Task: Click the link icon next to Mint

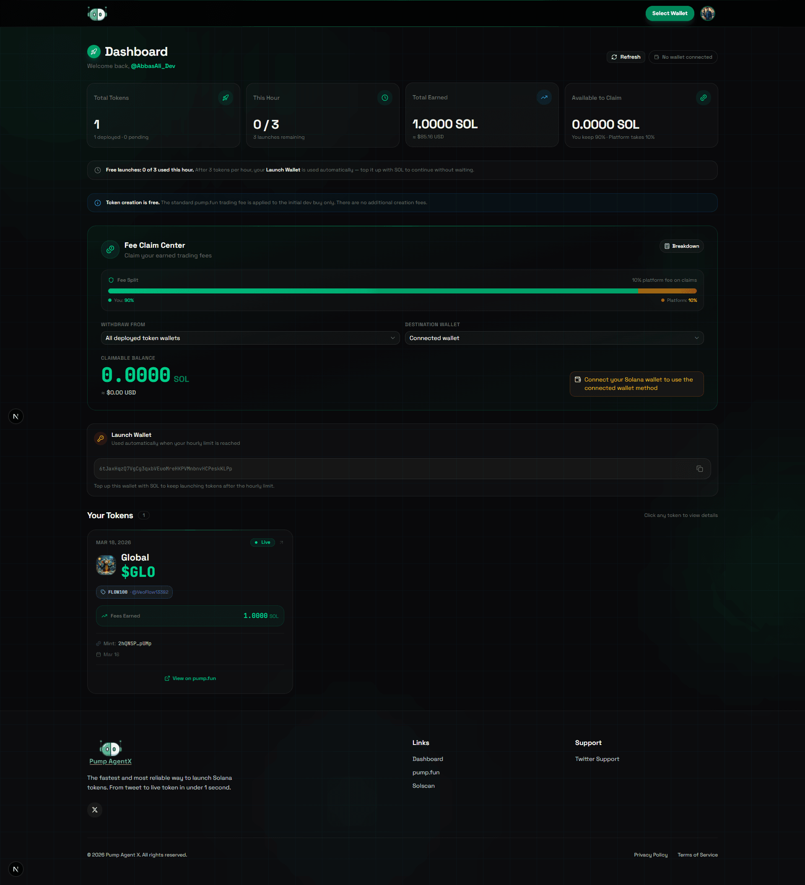Action: click(x=99, y=644)
